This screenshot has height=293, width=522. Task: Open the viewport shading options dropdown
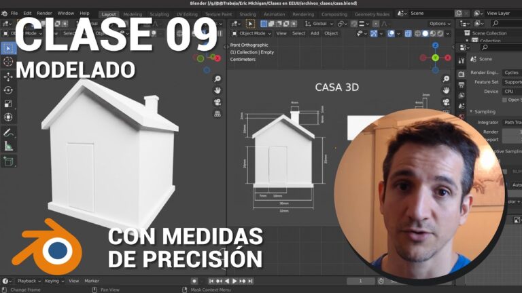pos(448,33)
